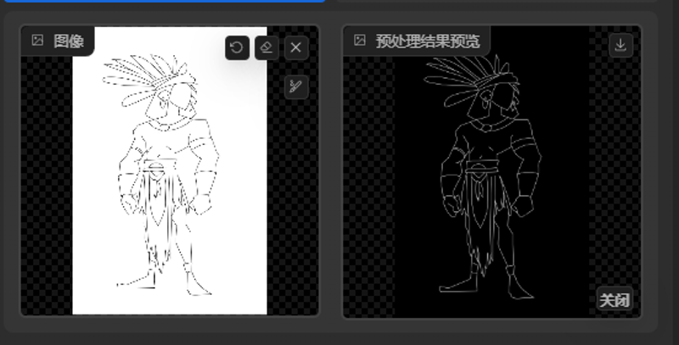
Task: Click the undo icon on the image panel
Action: [237, 47]
